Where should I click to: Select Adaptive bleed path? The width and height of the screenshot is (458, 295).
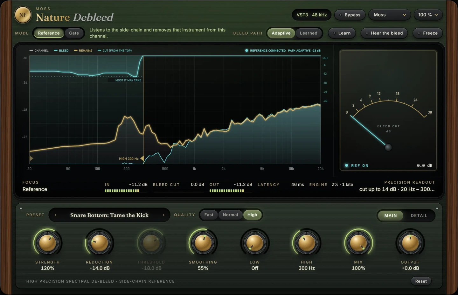click(x=281, y=33)
